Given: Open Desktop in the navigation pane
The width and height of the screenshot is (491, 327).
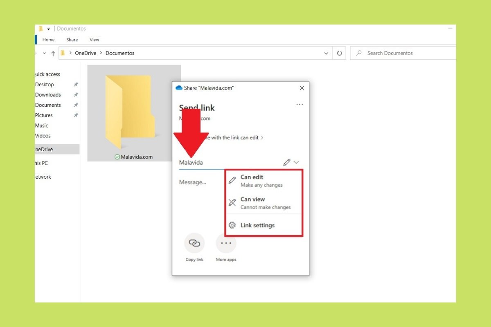Looking at the screenshot, I should pyautogui.click(x=45, y=85).
